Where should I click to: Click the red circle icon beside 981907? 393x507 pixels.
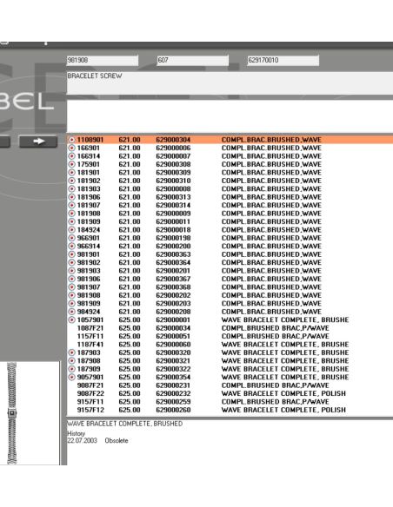point(71,287)
